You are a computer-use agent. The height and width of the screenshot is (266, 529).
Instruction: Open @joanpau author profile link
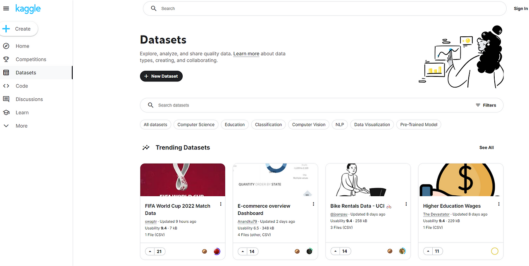point(339,214)
